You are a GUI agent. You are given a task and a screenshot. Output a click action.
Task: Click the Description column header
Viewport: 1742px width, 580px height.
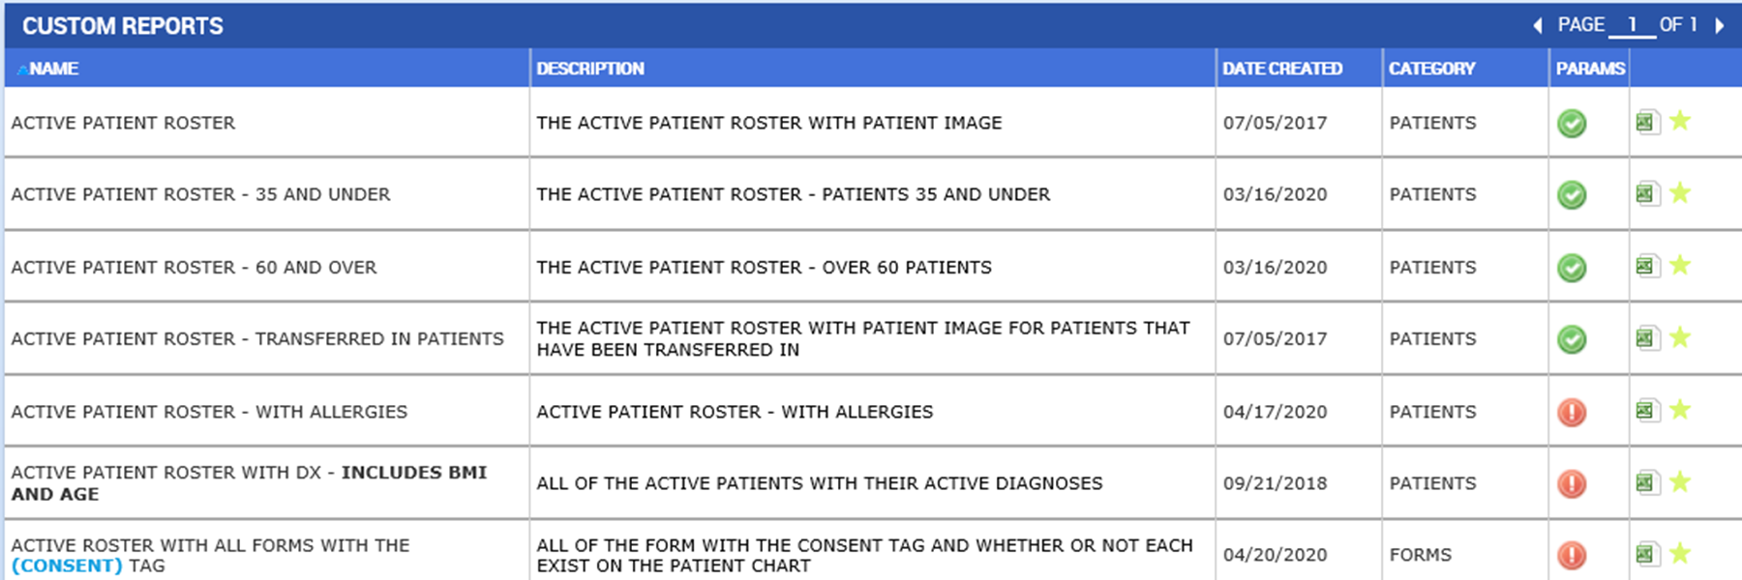[x=590, y=69]
